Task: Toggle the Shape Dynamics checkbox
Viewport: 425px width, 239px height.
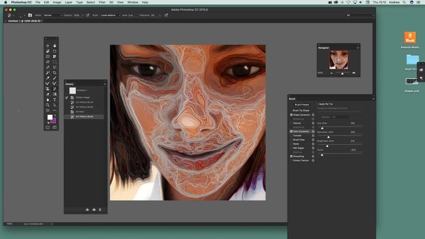Action: click(x=292, y=115)
